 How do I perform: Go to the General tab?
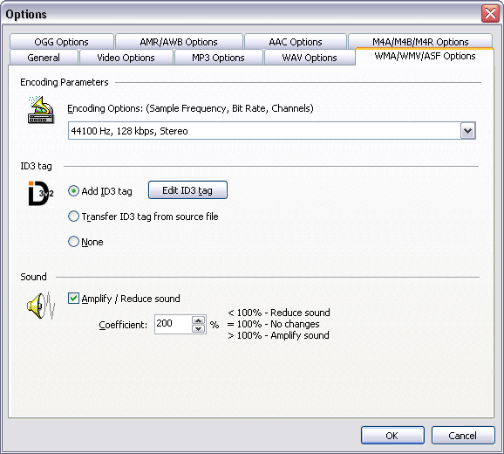44,58
